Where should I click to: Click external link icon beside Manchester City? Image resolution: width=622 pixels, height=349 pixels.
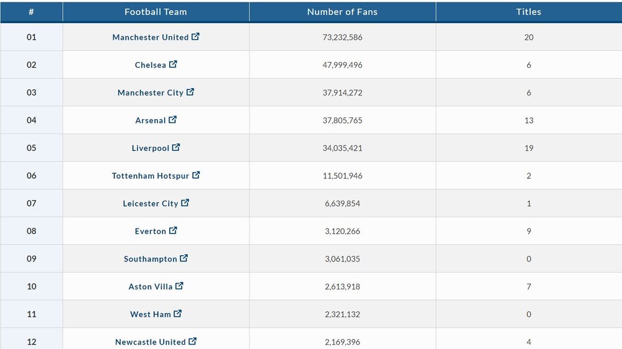[190, 92]
